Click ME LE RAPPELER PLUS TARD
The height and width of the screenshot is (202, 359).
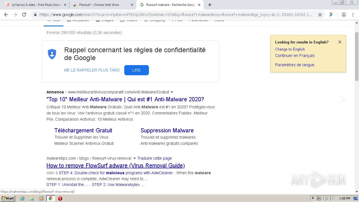[x=92, y=70]
